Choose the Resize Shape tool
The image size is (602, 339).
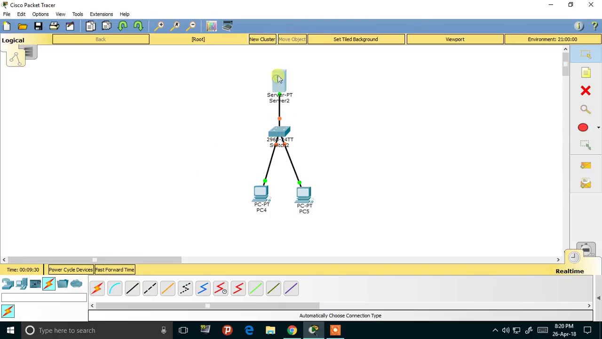pyautogui.click(x=586, y=145)
